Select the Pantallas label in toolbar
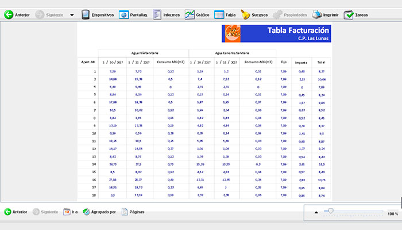The height and width of the screenshot is (230, 402). [x=139, y=15]
